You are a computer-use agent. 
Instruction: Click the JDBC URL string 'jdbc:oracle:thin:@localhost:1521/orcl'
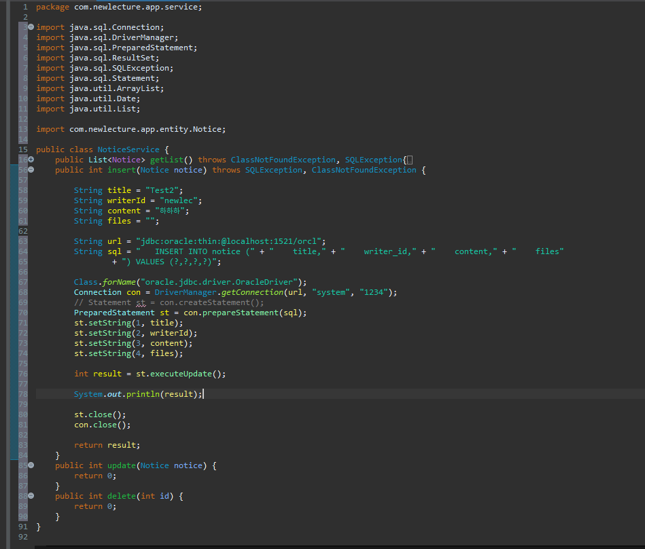[x=228, y=241]
